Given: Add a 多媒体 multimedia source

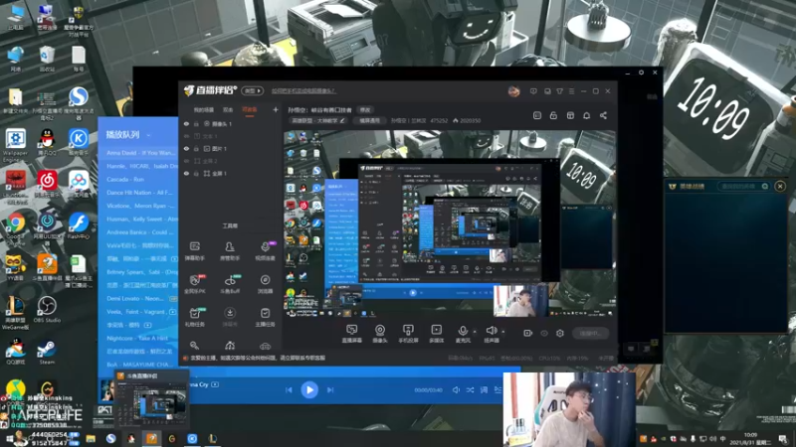Looking at the screenshot, I should [x=437, y=334].
